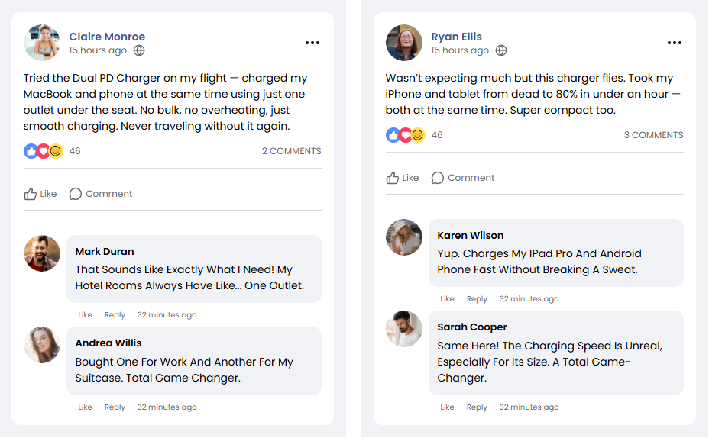Open the three-dot menu on Ryan Ellis's post
The height and width of the screenshot is (438, 709).
tap(675, 43)
